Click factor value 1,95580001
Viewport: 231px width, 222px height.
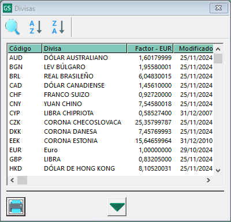pos(155,67)
